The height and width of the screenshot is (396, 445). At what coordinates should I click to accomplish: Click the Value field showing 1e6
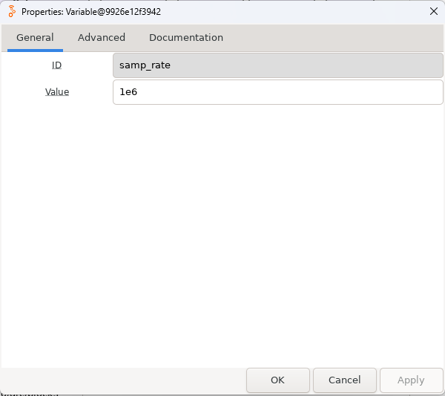coord(278,92)
